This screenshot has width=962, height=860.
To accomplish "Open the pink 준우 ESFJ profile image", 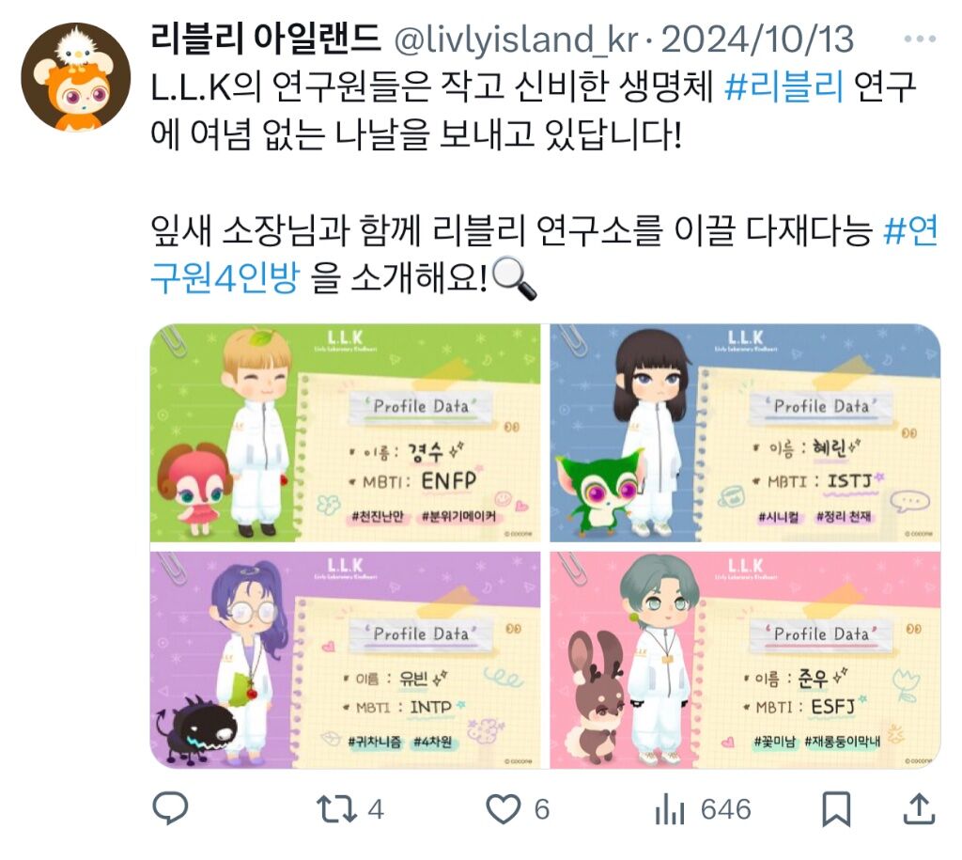I will [745, 660].
